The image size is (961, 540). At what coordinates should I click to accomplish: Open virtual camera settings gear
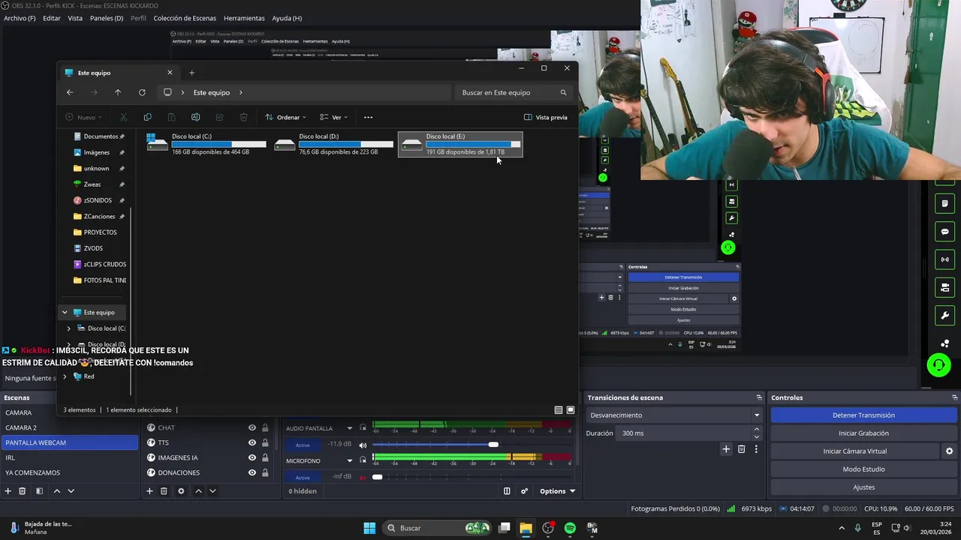tap(949, 451)
